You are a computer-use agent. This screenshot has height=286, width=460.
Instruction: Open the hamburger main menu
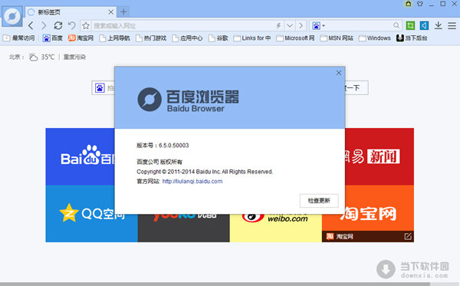click(x=452, y=26)
